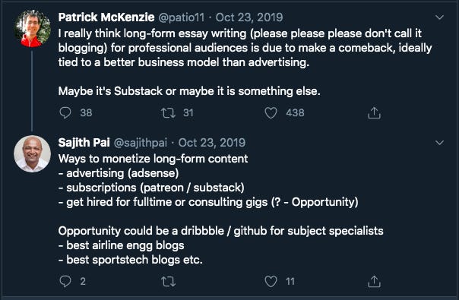Retweet Sajith Pai's tweet
This screenshot has width=459, height=300.
pyautogui.click(x=168, y=282)
